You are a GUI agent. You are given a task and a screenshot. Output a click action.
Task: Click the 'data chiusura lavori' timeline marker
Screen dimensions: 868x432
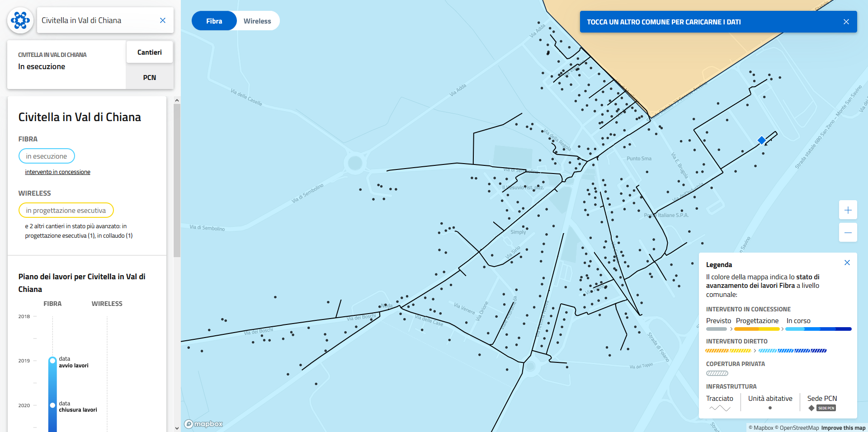point(52,405)
